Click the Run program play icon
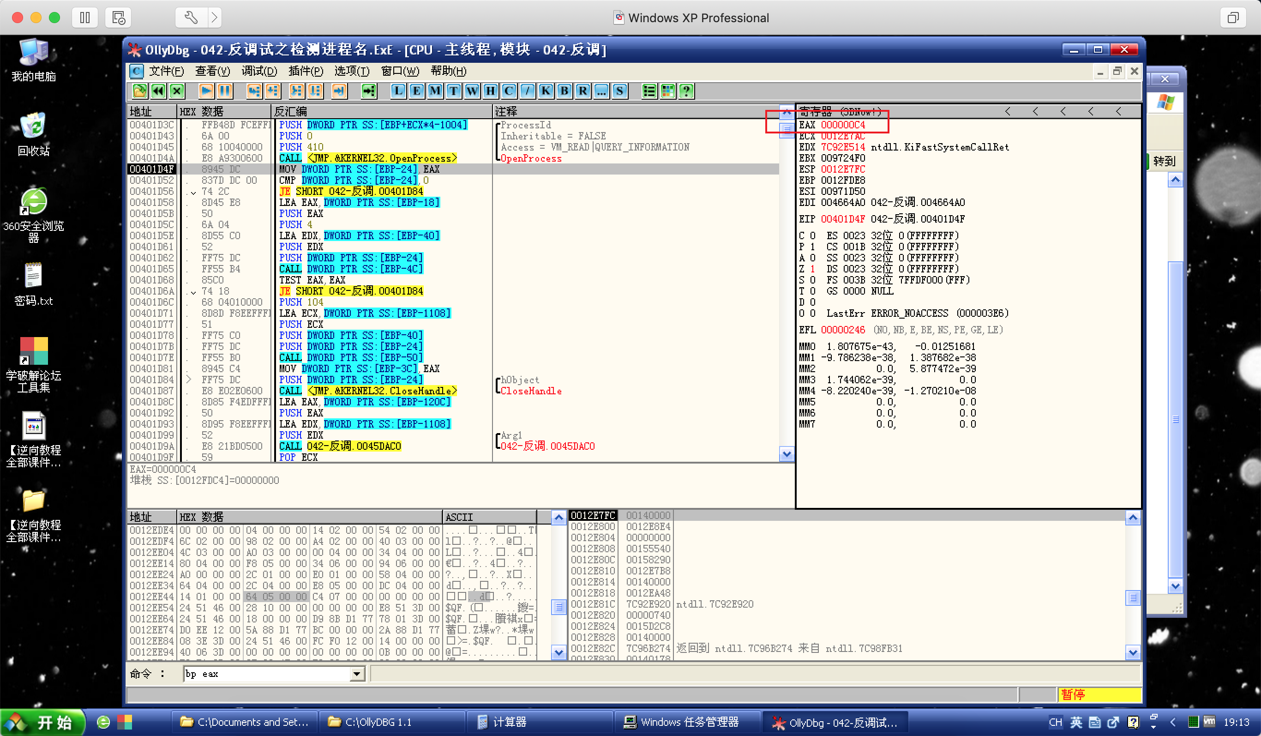The image size is (1261, 736). coord(206,91)
